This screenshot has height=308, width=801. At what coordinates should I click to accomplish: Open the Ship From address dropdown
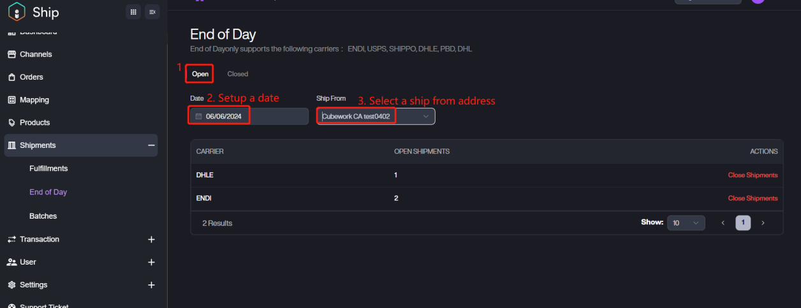(x=425, y=116)
